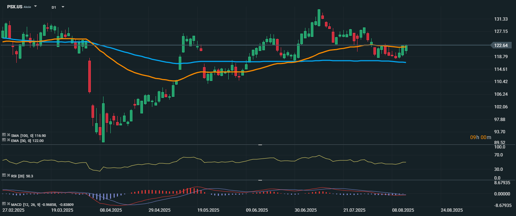Click the divider handle above RSI panel

(260, 145)
